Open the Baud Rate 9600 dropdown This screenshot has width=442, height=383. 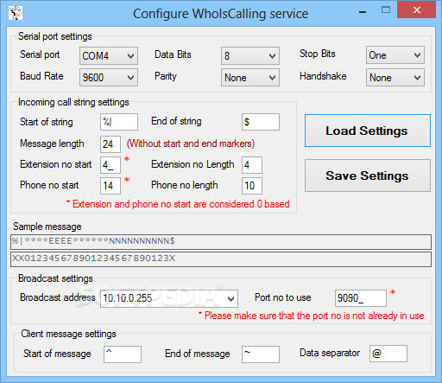(109, 77)
